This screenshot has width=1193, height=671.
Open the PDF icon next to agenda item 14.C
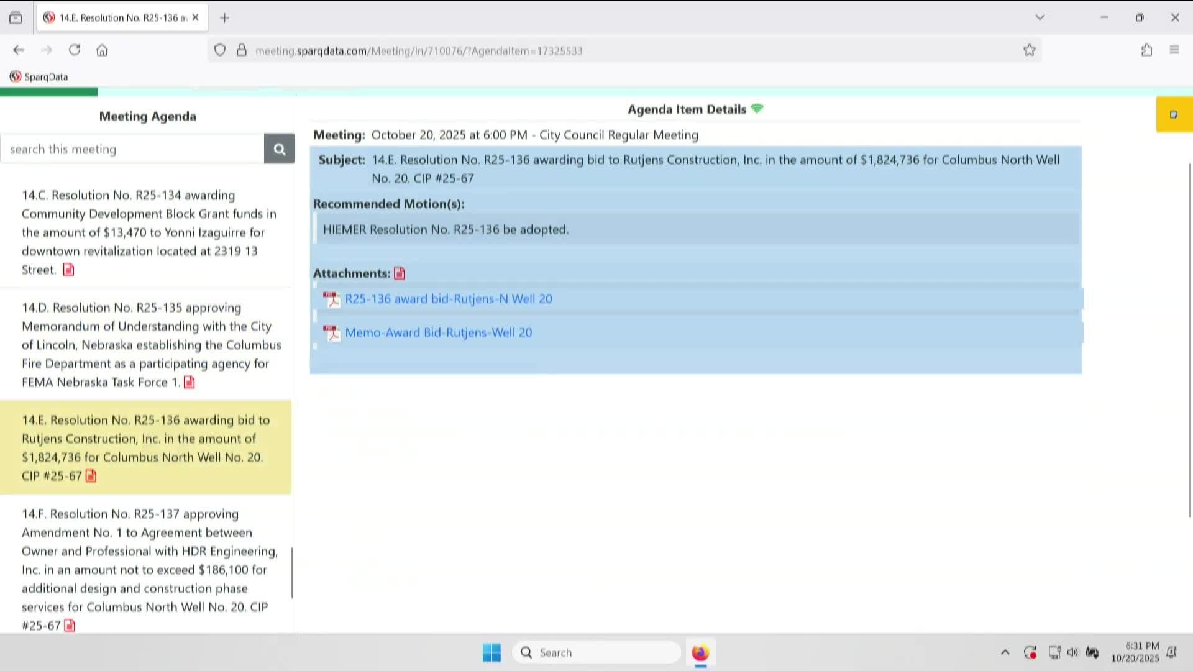pyautogui.click(x=68, y=270)
